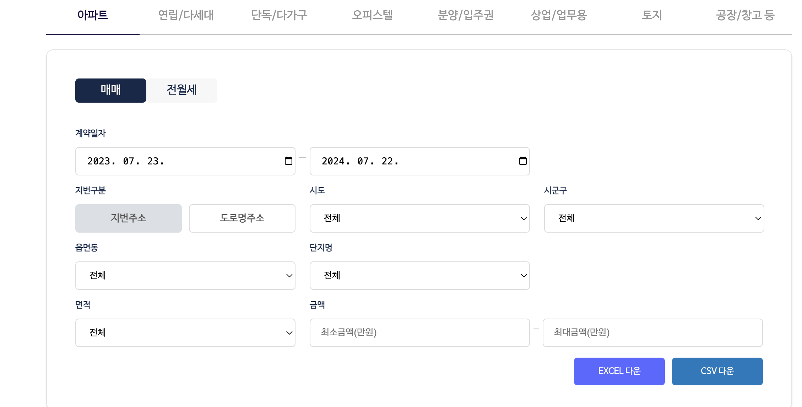Switch to the 오피스텔 tab
802x407 pixels.
(372, 15)
